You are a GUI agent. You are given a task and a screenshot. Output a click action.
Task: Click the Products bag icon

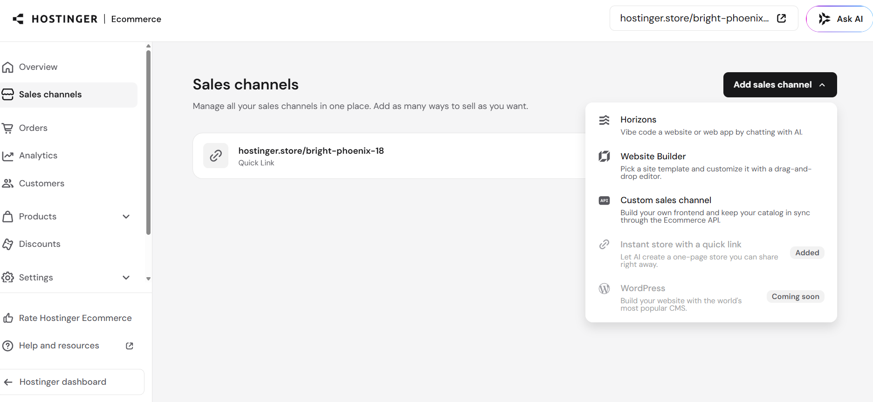tap(7, 217)
